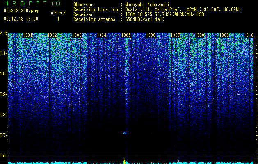Image resolution: width=258 pixels, height=164 pixels.
Task: Click the 1306 time marker
Action: tap(151, 35)
